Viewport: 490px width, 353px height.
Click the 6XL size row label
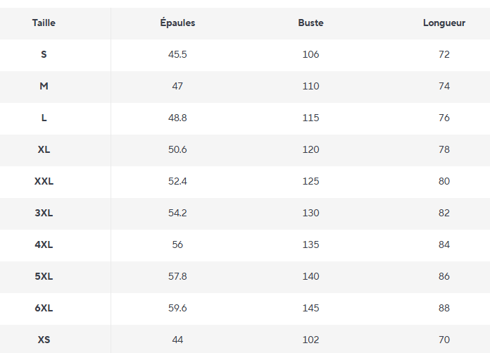[x=44, y=308]
